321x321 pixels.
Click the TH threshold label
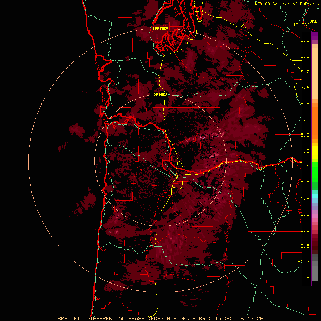pos(306,278)
